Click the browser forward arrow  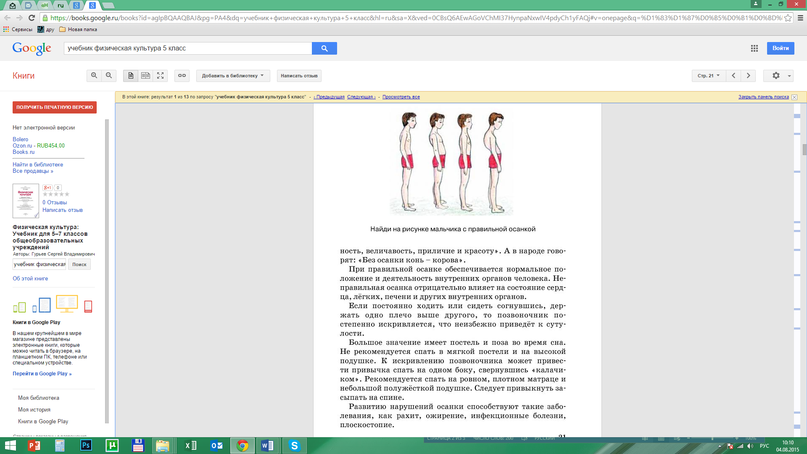pos(19,18)
